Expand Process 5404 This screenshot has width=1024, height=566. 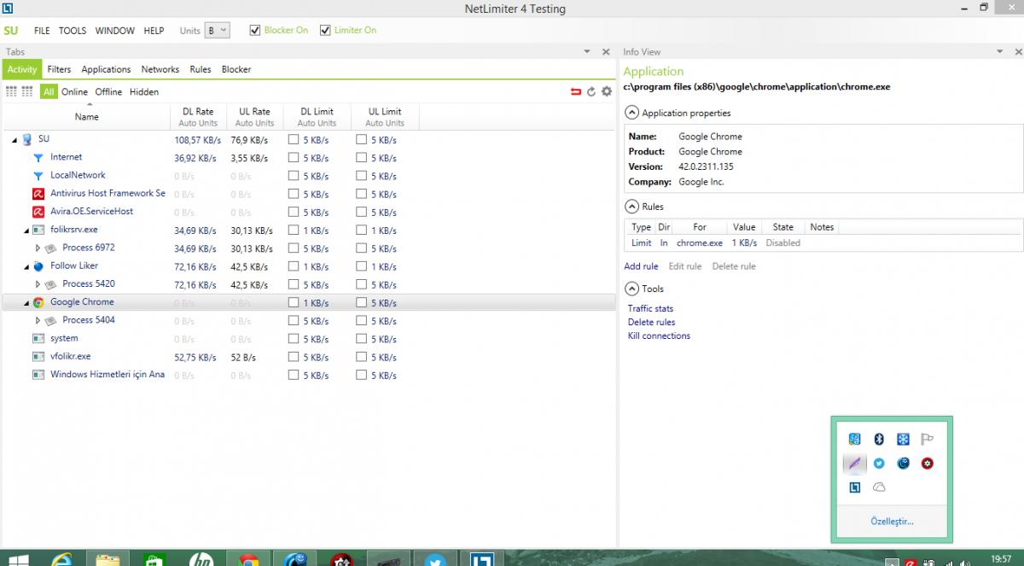[38, 320]
